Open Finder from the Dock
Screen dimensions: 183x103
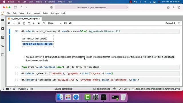point(60,97)
